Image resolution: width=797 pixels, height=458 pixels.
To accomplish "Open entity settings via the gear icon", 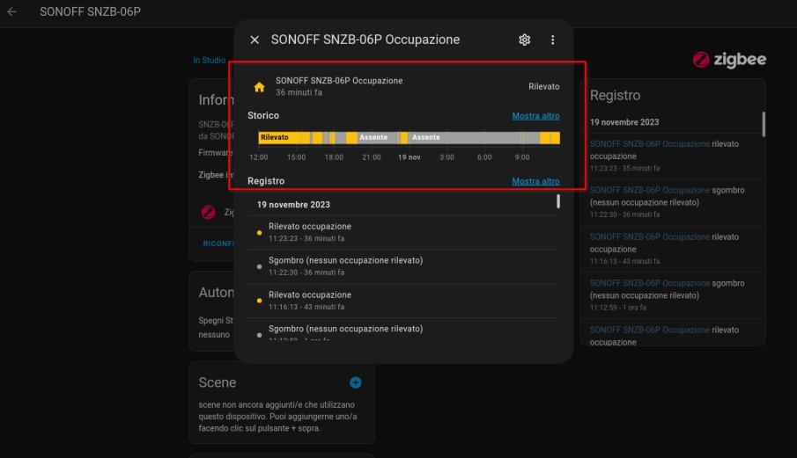I will (x=525, y=40).
